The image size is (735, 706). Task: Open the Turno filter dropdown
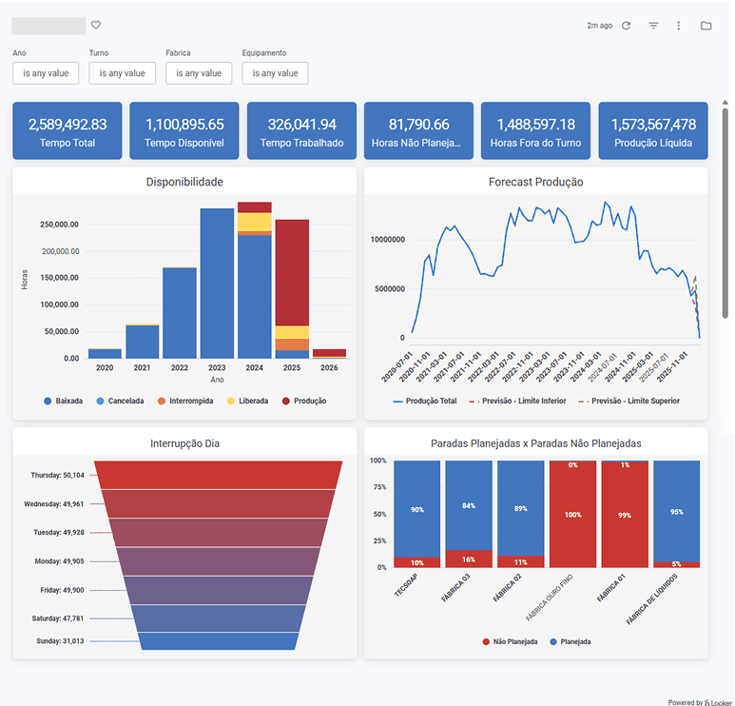pos(123,73)
